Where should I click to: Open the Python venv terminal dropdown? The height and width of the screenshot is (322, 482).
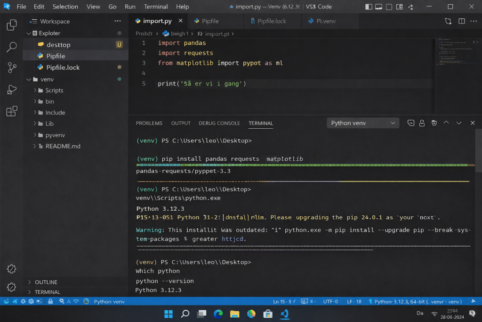pos(362,123)
